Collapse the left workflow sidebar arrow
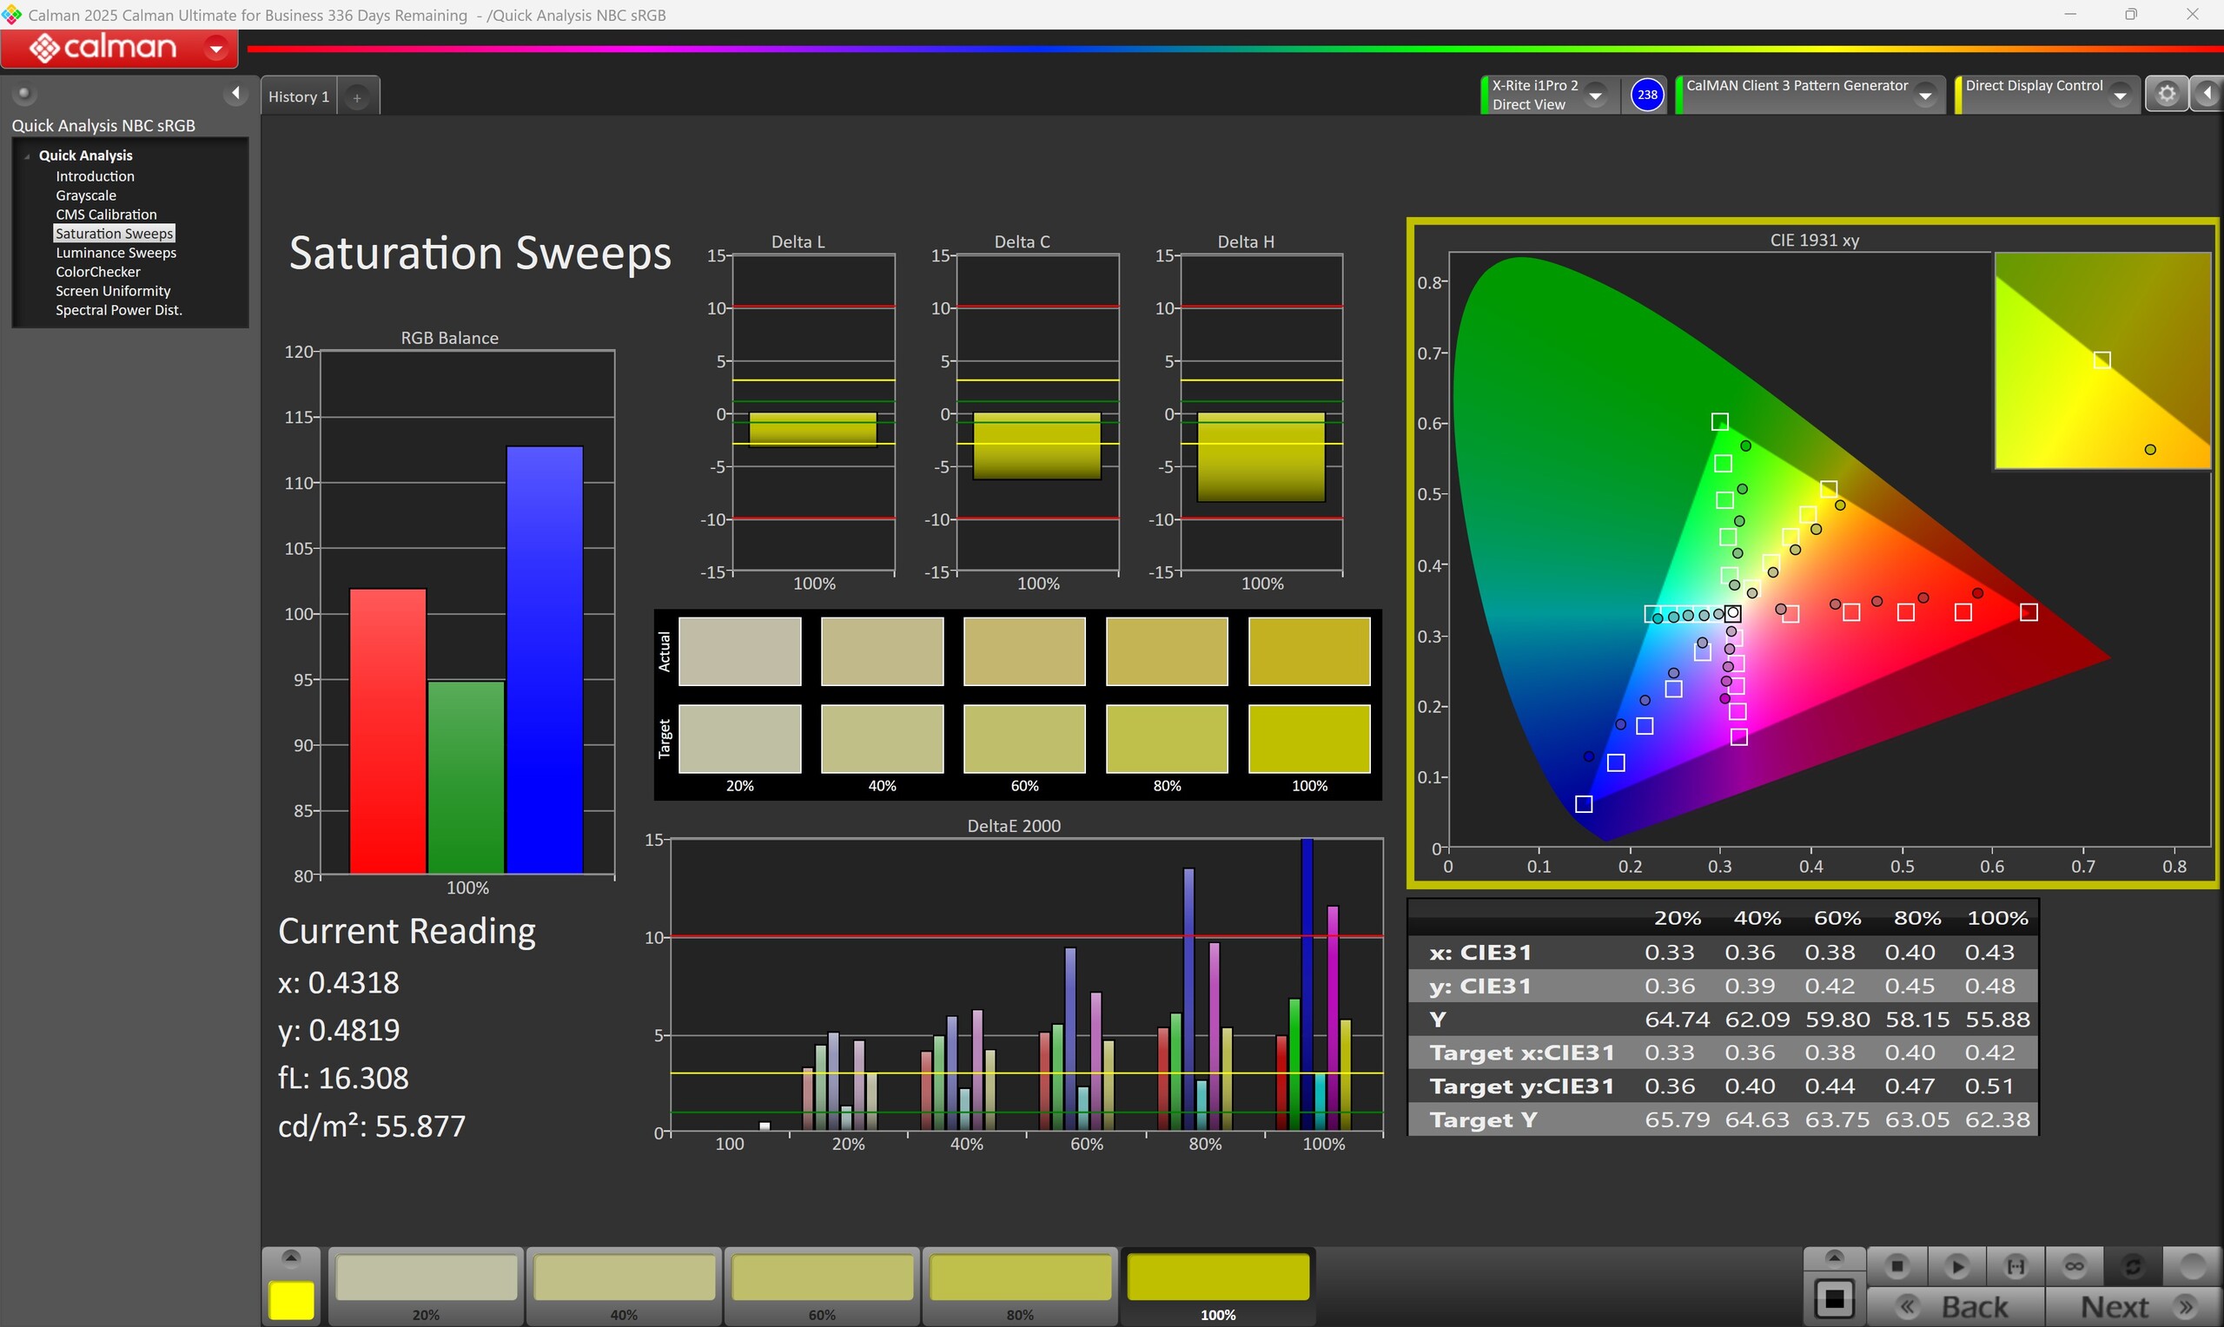Screen dimensions: 2224x1327 pyautogui.click(x=235, y=93)
